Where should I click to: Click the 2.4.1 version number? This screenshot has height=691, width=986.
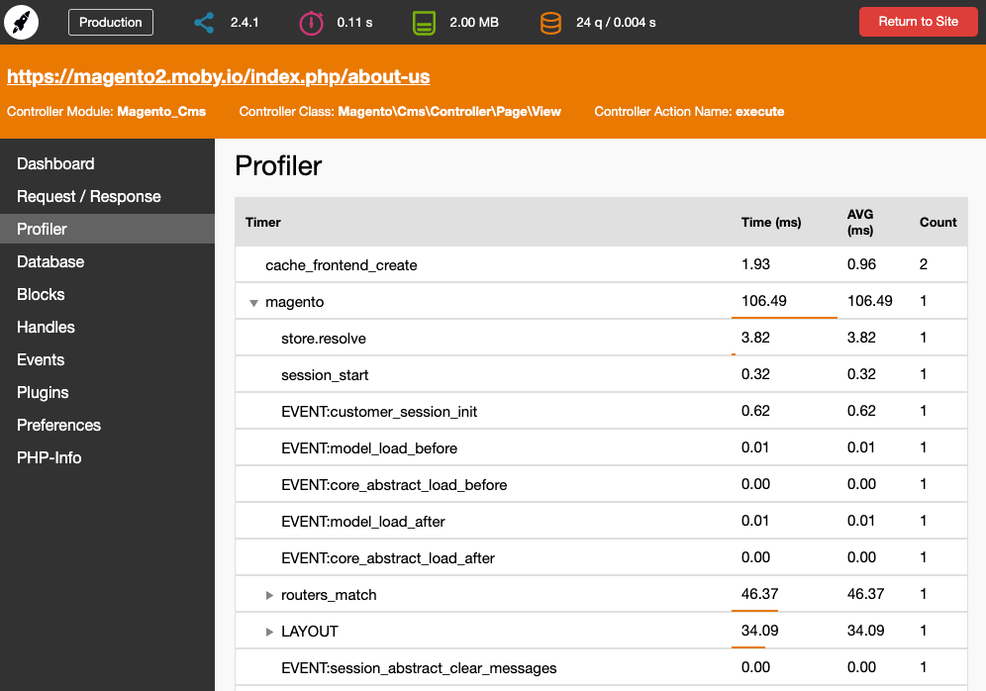click(x=245, y=22)
